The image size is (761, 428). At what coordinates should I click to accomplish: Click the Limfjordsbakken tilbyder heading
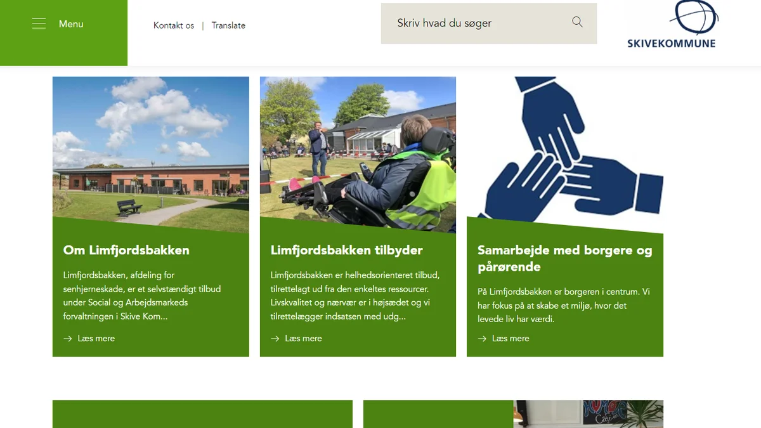346,250
